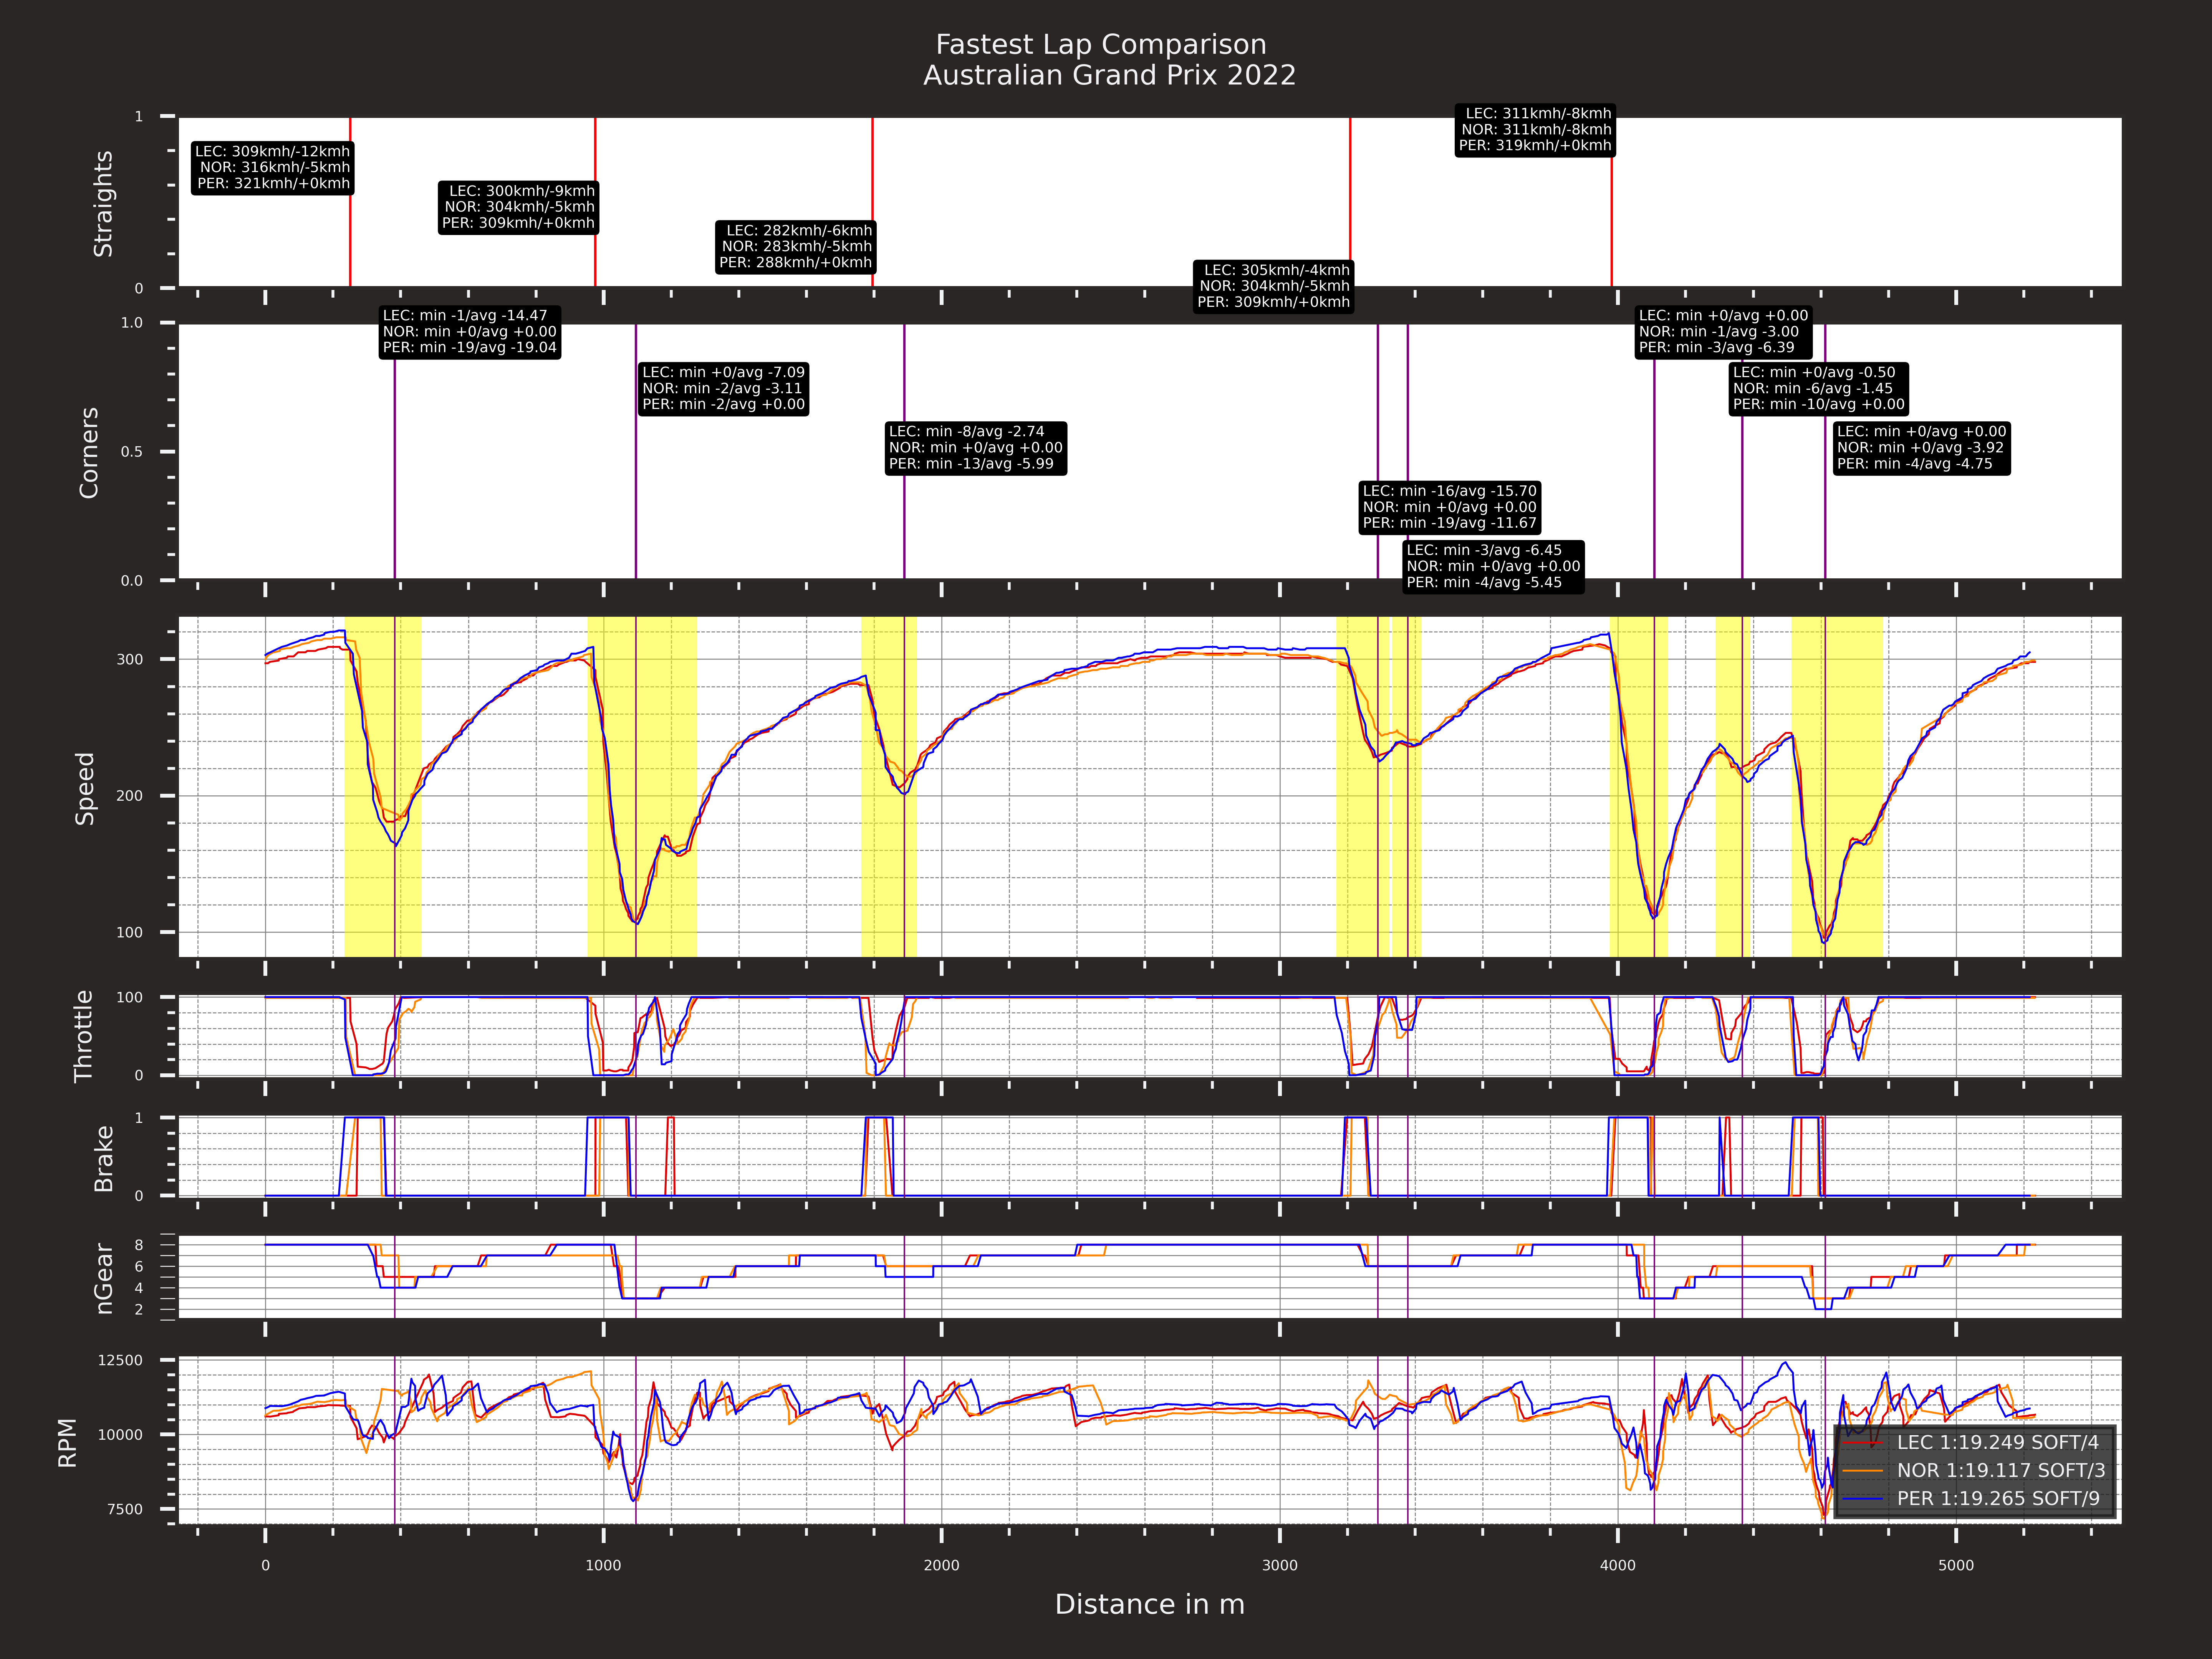The image size is (2212, 1659).
Task: Click the 0.5 tick on Corners axis
Action: click(132, 452)
